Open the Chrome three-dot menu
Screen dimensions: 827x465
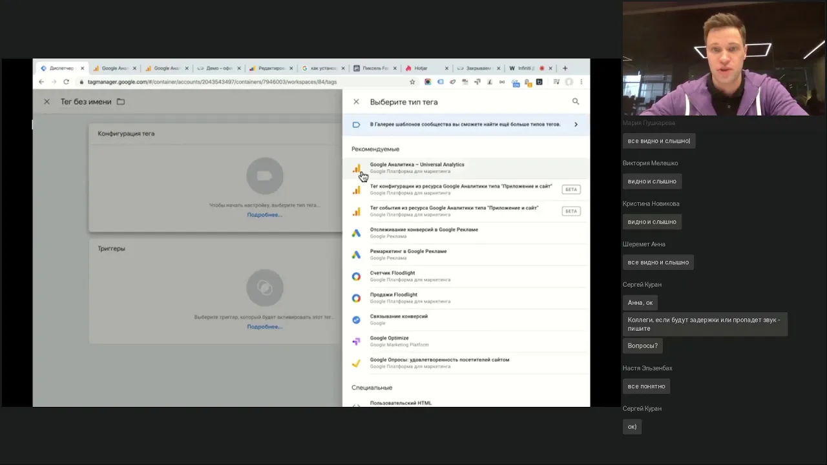[581, 82]
